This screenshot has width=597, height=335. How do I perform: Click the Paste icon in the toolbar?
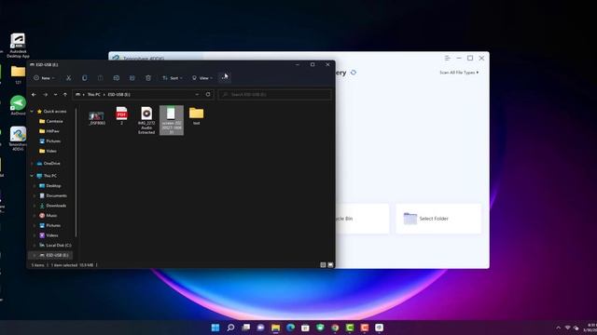point(100,78)
